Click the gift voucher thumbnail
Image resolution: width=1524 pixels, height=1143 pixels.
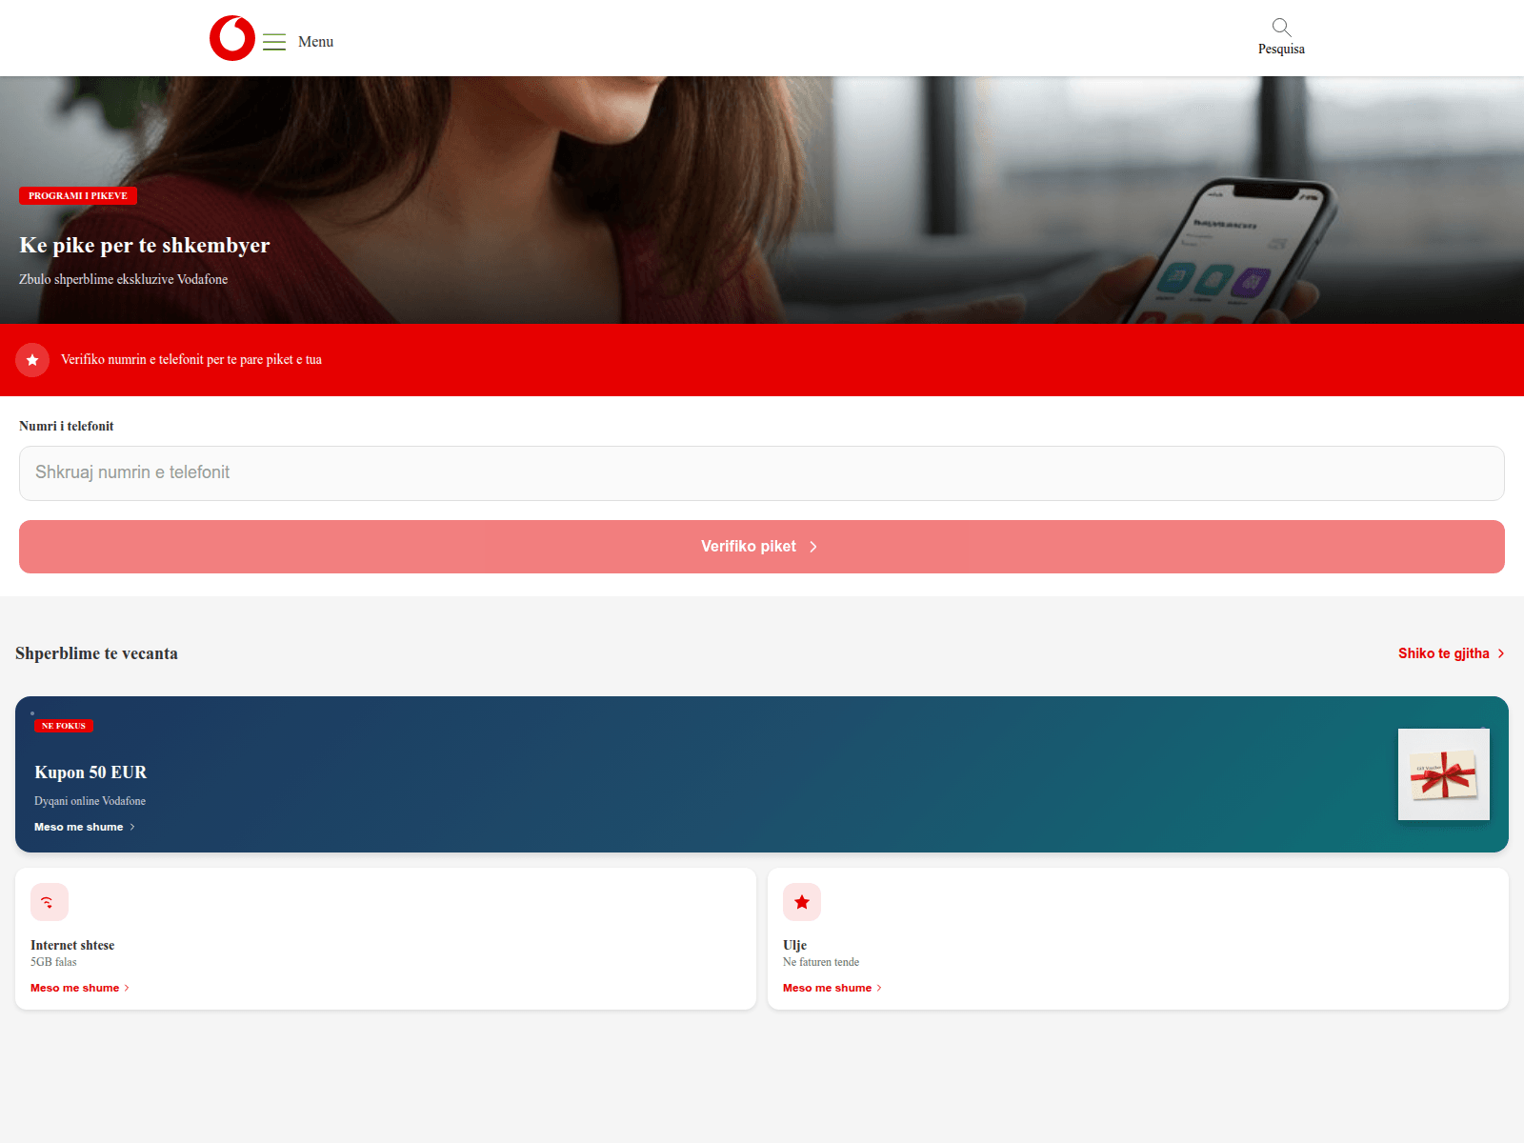(1444, 774)
